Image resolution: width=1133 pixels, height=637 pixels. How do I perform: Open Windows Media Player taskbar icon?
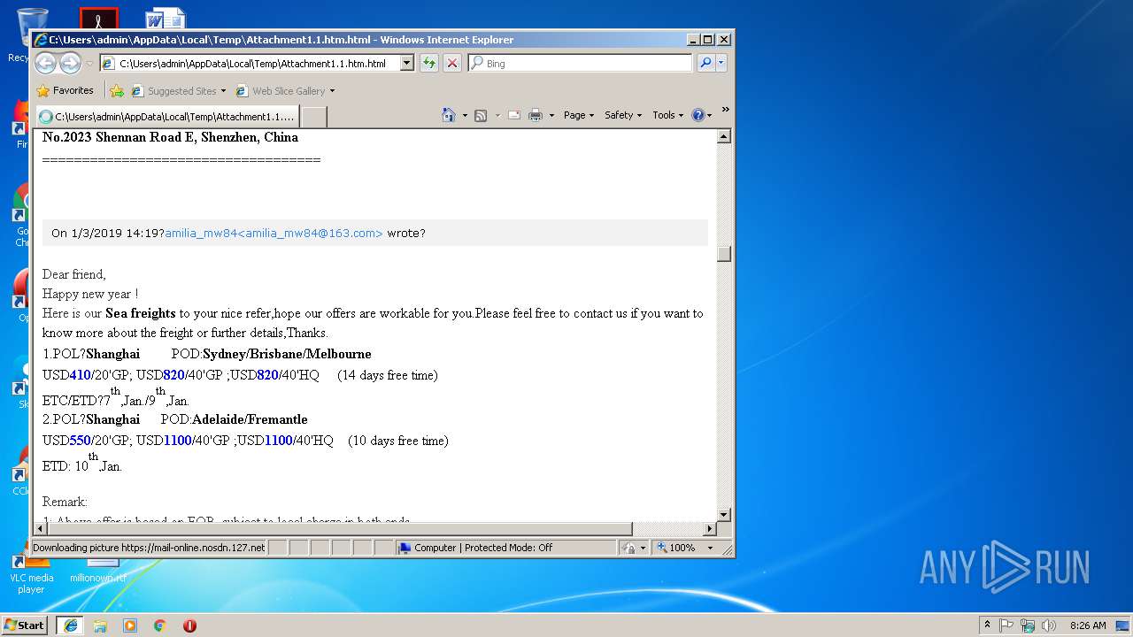(130, 625)
